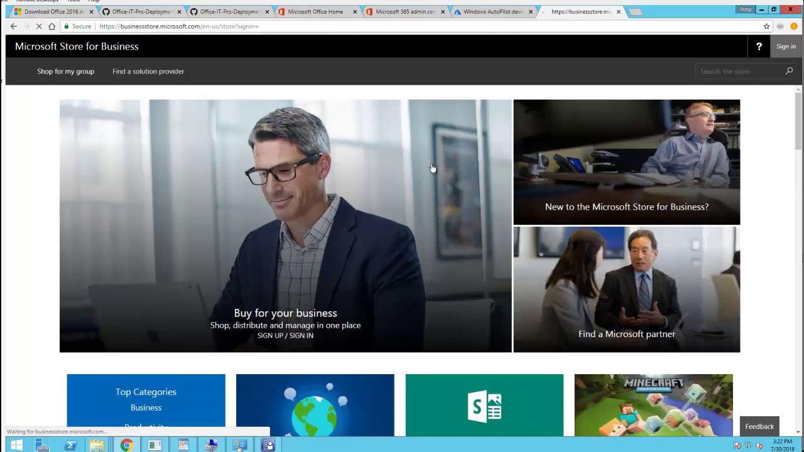The height and width of the screenshot is (452, 804).
Task: Open the help question mark icon
Action: point(759,46)
